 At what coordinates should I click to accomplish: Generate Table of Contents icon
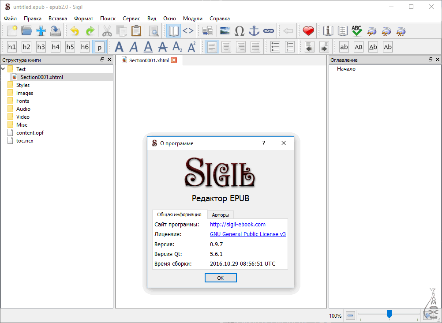click(x=342, y=31)
